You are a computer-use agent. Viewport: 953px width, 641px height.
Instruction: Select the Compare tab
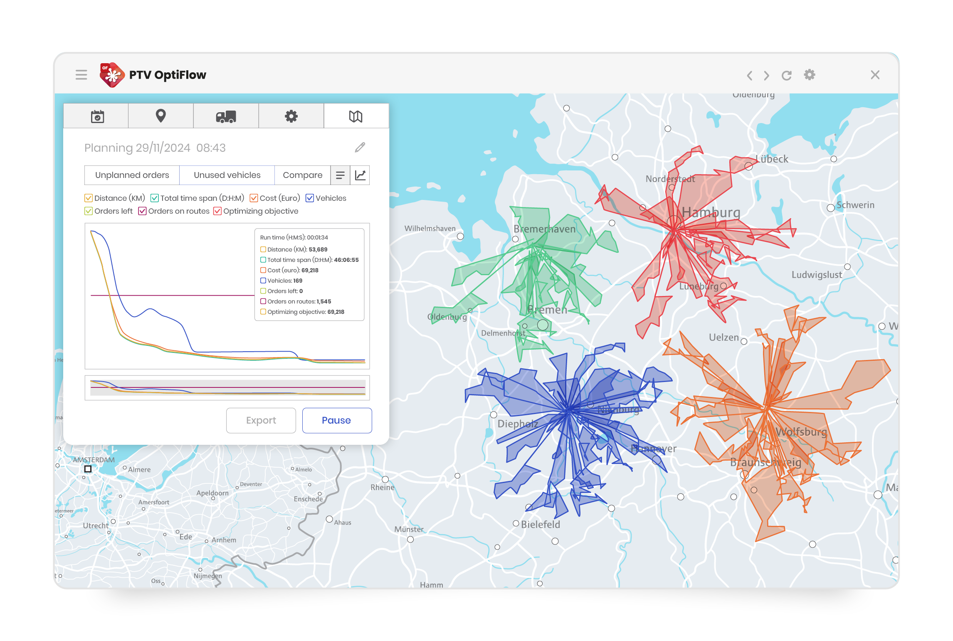point(302,175)
